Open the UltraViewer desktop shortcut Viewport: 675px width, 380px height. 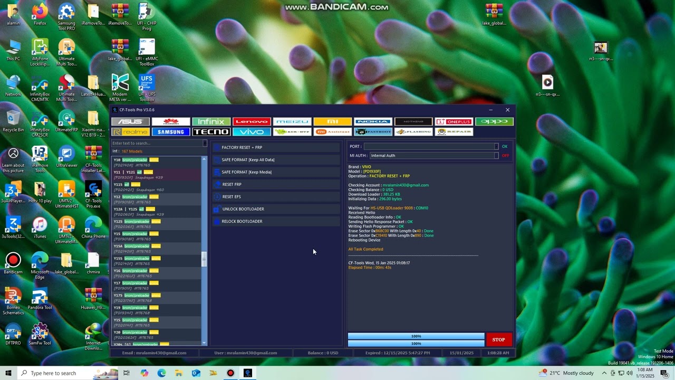point(66,157)
